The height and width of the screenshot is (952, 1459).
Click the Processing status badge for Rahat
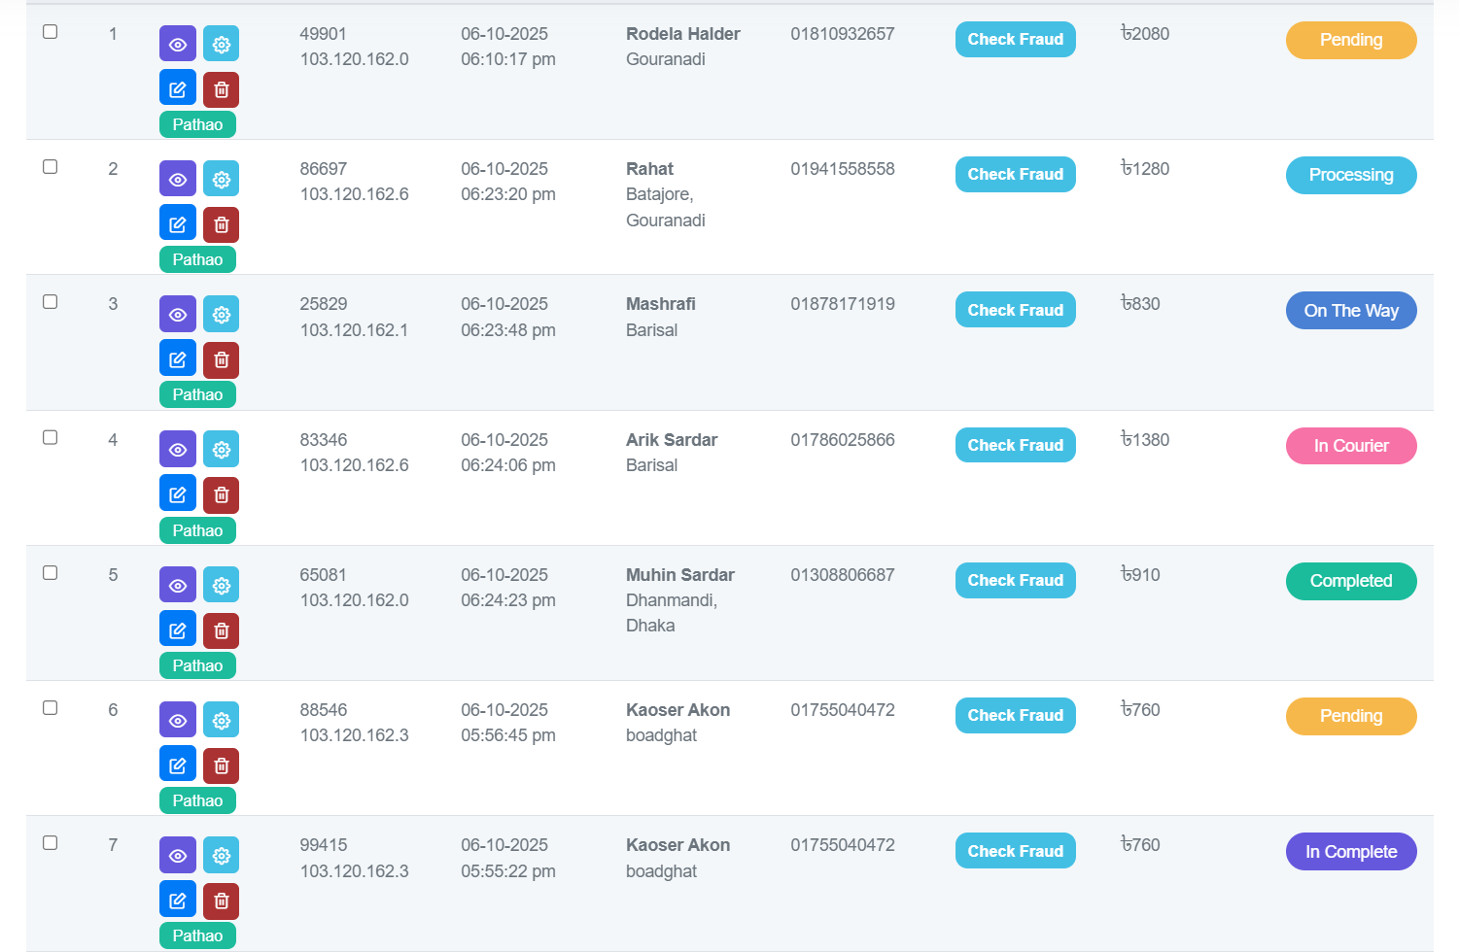point(1350,175)
